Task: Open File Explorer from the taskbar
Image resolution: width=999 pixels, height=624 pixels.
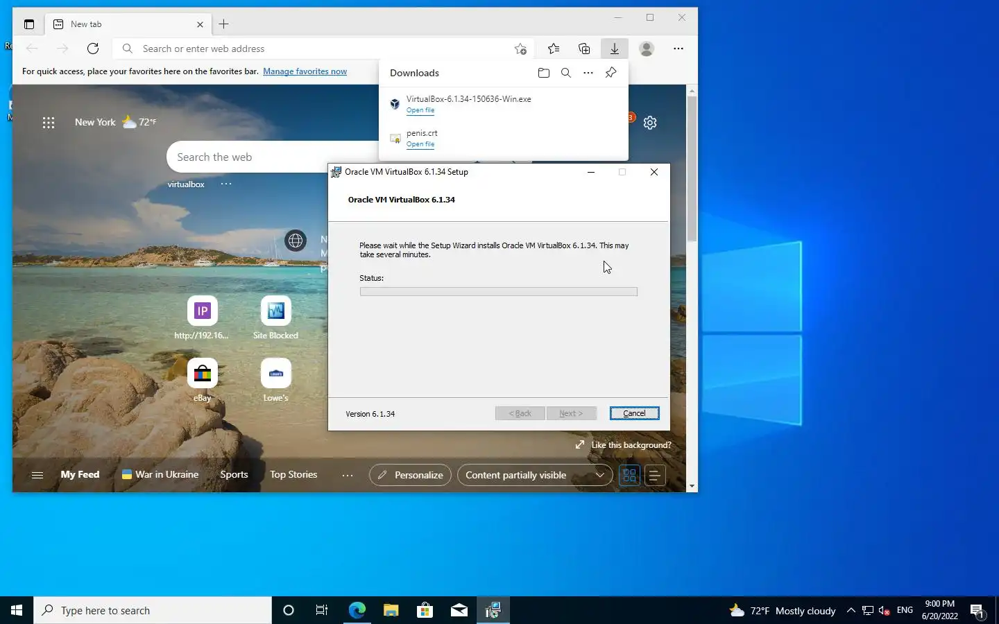Action: pyautogui.click(x=391, y=610)
